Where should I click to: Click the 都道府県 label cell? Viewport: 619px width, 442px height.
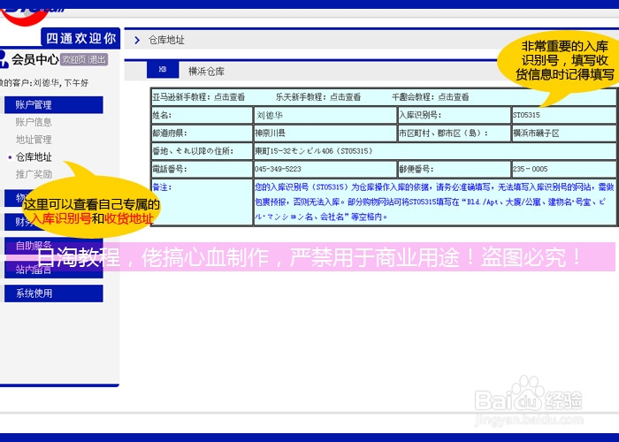202,133
